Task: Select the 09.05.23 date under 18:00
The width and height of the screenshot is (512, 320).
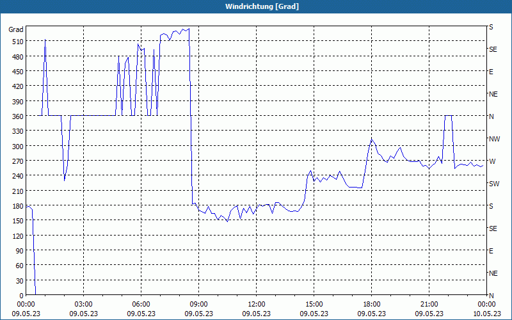Action: pos(372,314)
